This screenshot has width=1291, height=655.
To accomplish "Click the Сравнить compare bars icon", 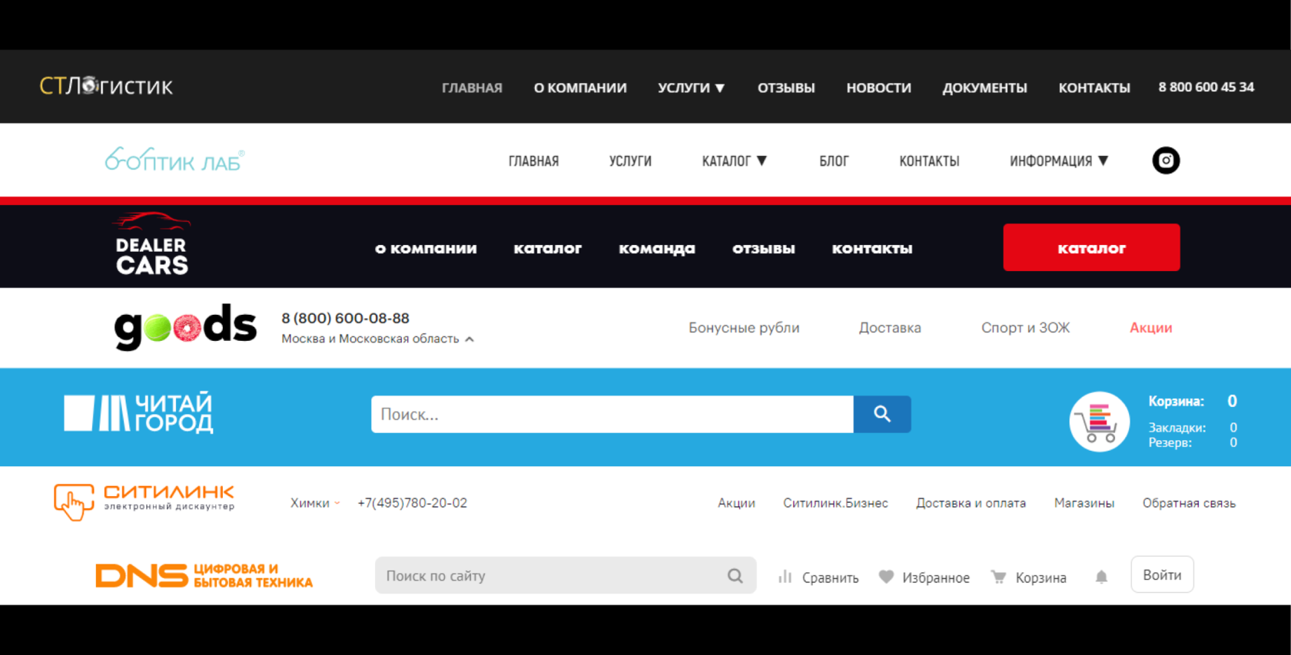I will click(x=785, y=577).
